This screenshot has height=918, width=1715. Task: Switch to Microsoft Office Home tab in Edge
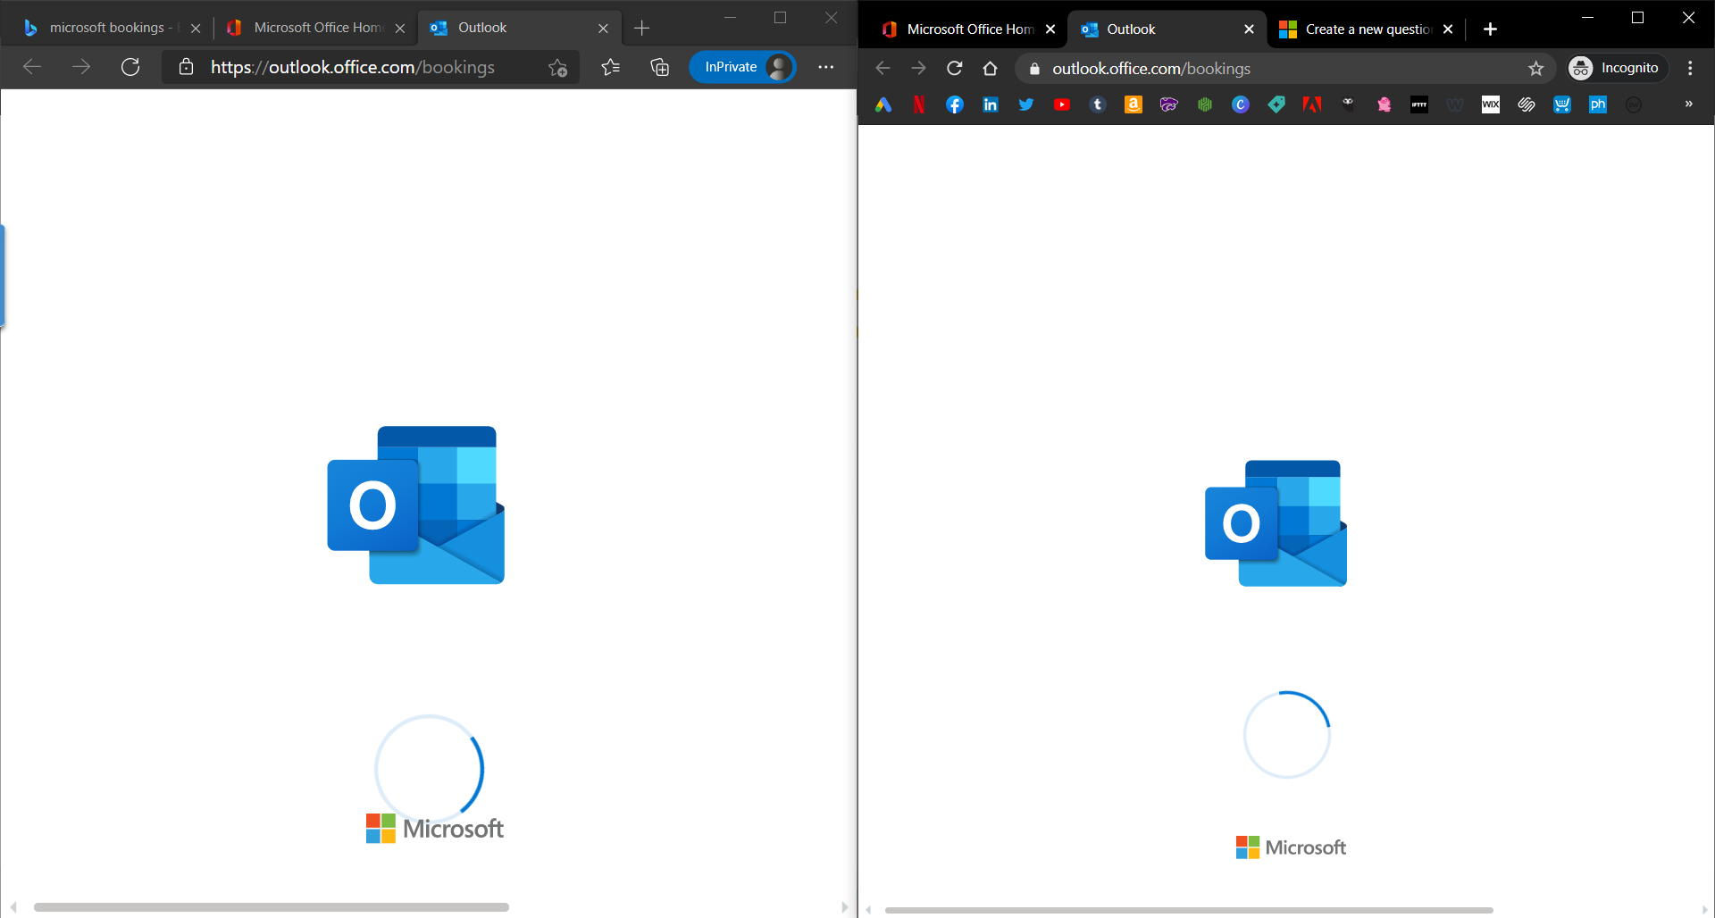[x=316, y=28]
